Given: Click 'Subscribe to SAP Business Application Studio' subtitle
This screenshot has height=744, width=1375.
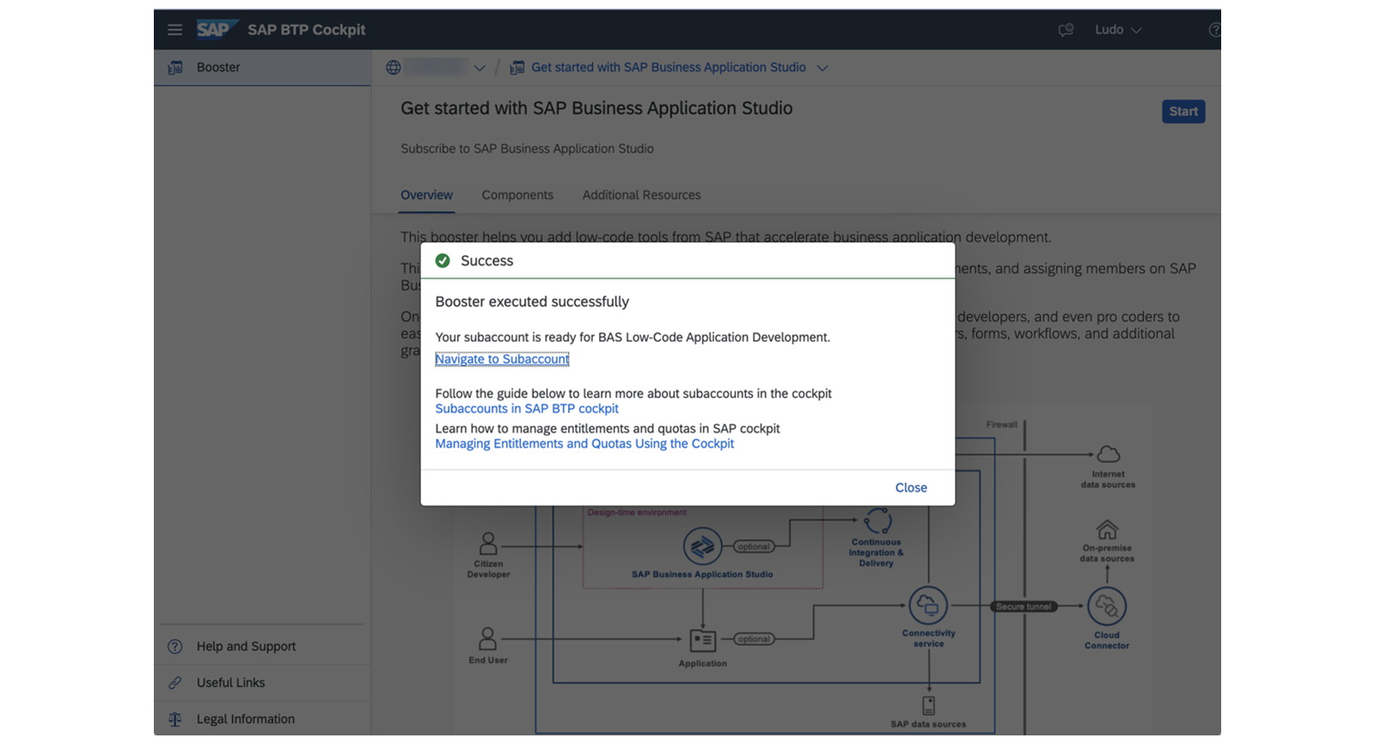Looking at the screenshot, I should [x=527, y=149].
